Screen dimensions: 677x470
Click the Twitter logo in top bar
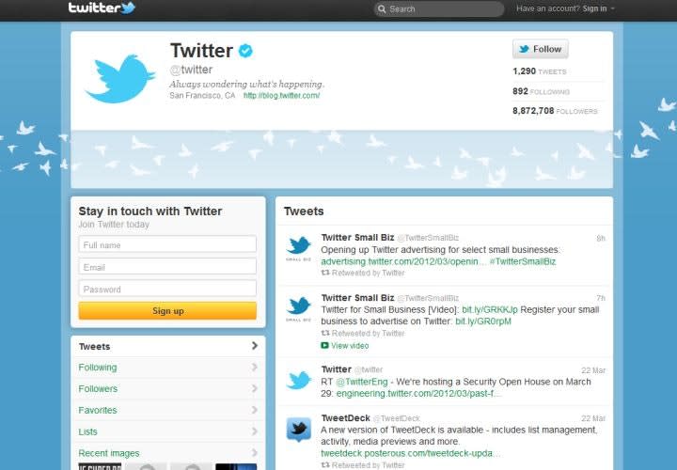point(102,8)
